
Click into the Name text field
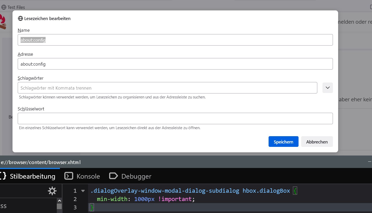pos(175,40)
